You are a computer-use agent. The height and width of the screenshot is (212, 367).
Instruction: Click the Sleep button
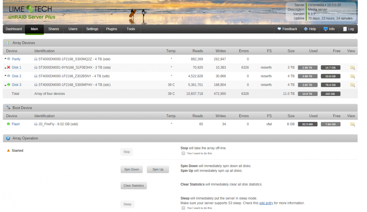coord(127,204)
